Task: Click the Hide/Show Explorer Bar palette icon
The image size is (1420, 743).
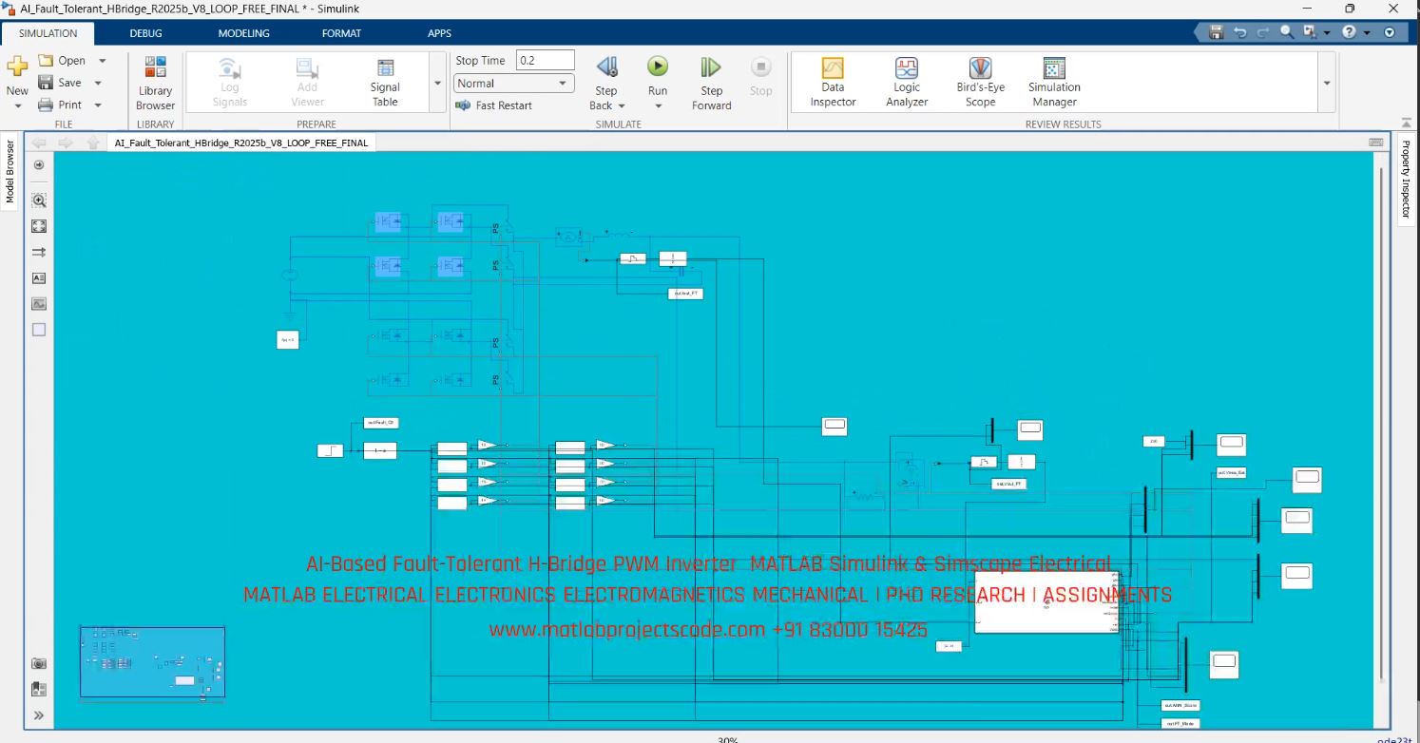Action: coord(39,164)
